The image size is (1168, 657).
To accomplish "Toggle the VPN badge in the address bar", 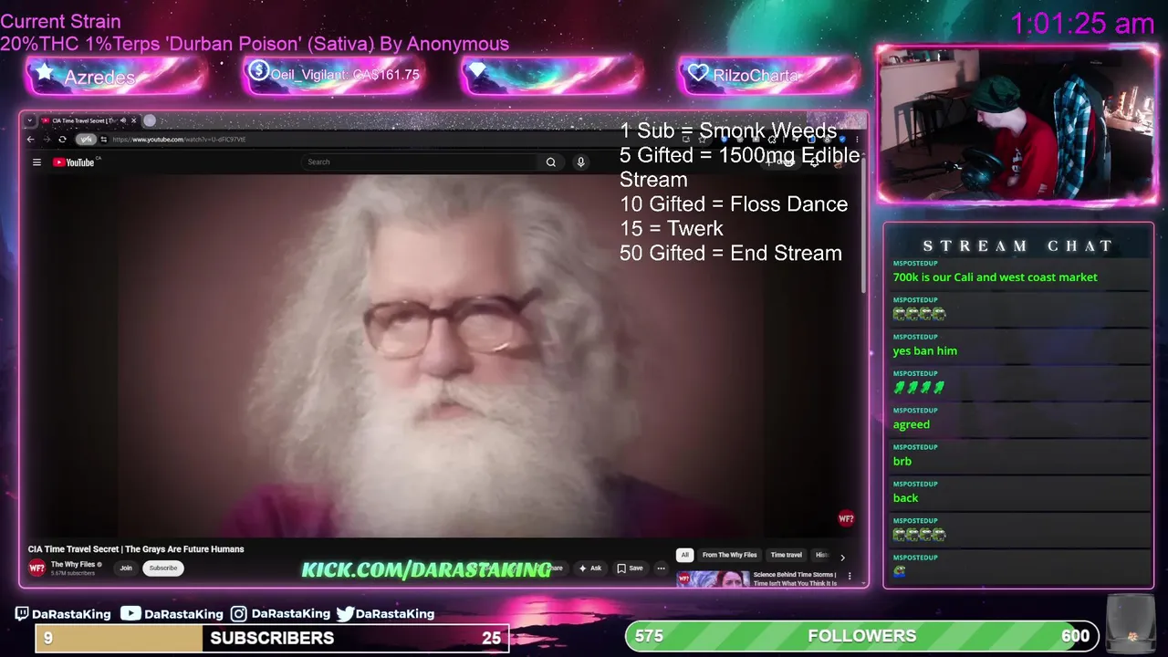I will [x=86, y=140].
